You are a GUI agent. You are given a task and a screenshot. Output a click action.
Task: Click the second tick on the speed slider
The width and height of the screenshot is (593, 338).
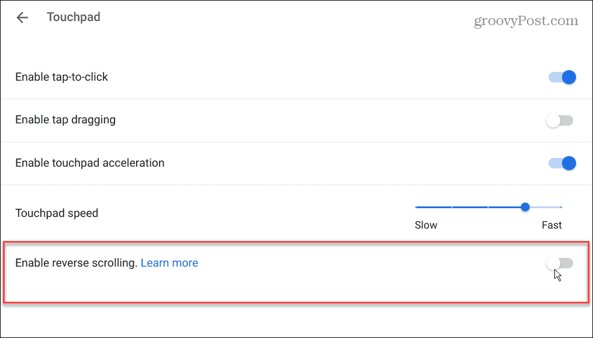[452, 207]
